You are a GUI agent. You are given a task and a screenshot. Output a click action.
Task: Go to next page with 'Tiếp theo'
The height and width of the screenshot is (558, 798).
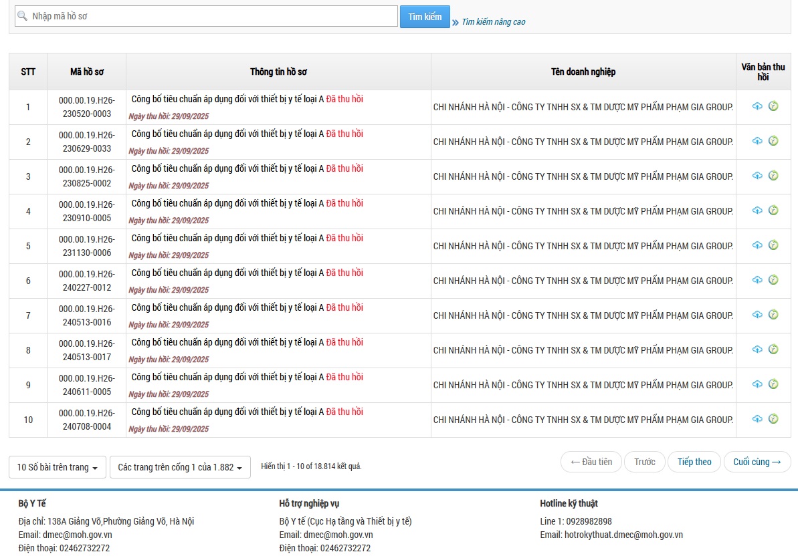pyautogui.click(x=694, y=462)
